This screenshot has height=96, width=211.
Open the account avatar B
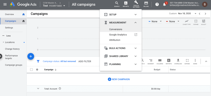pyautogui.click(x=205, y=4)
